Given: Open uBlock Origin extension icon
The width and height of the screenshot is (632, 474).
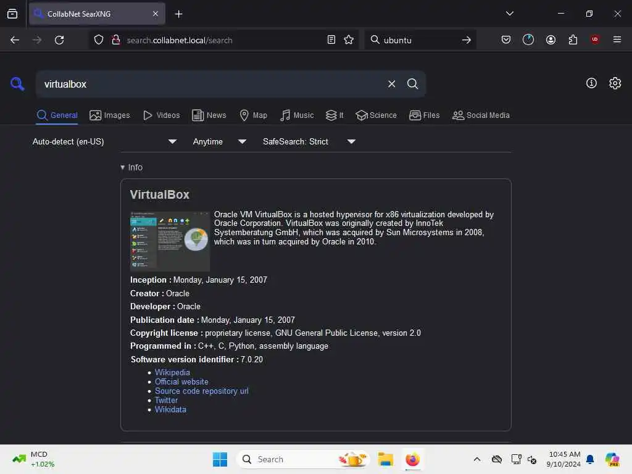Looking at the screenshot, I should [594, 39].
